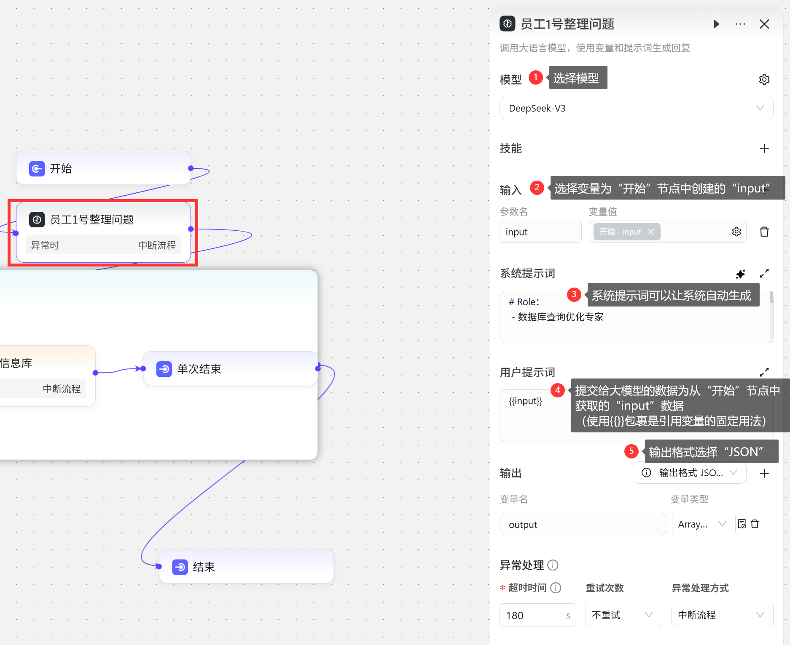Select the 结束 node on canvas
Screen dimensions: 790x645
point(246,567)
